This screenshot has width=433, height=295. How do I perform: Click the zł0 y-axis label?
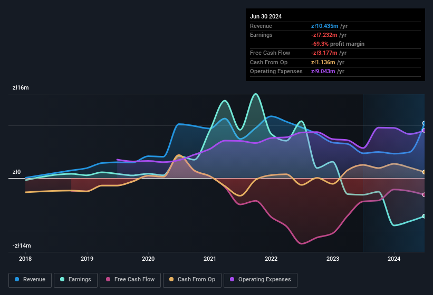pos(16,172)
